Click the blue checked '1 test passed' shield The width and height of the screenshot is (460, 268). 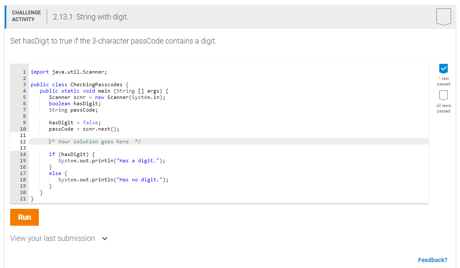click(444, 68)
